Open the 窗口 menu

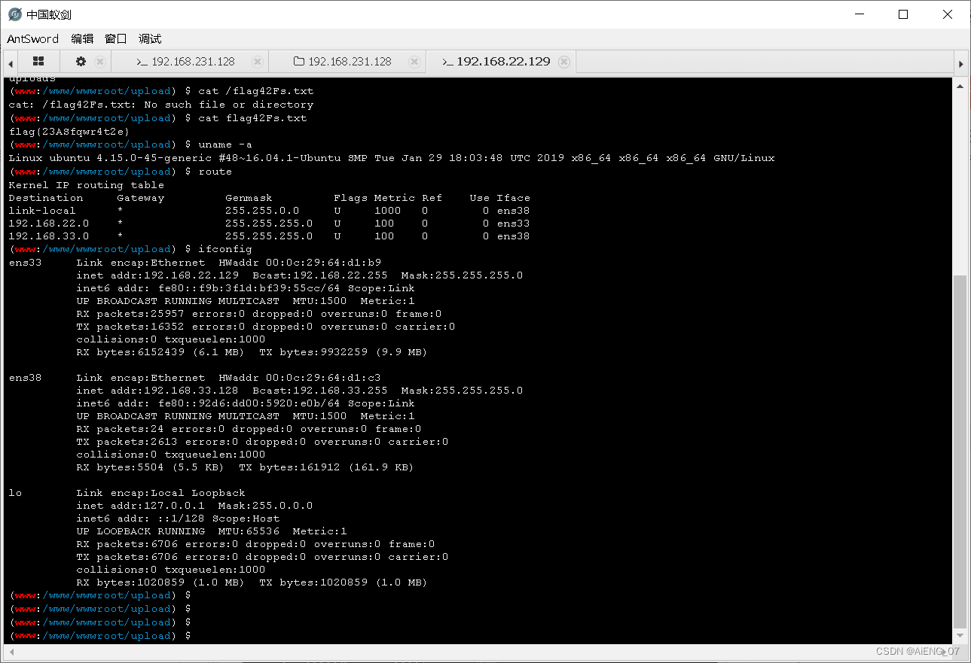115,39
